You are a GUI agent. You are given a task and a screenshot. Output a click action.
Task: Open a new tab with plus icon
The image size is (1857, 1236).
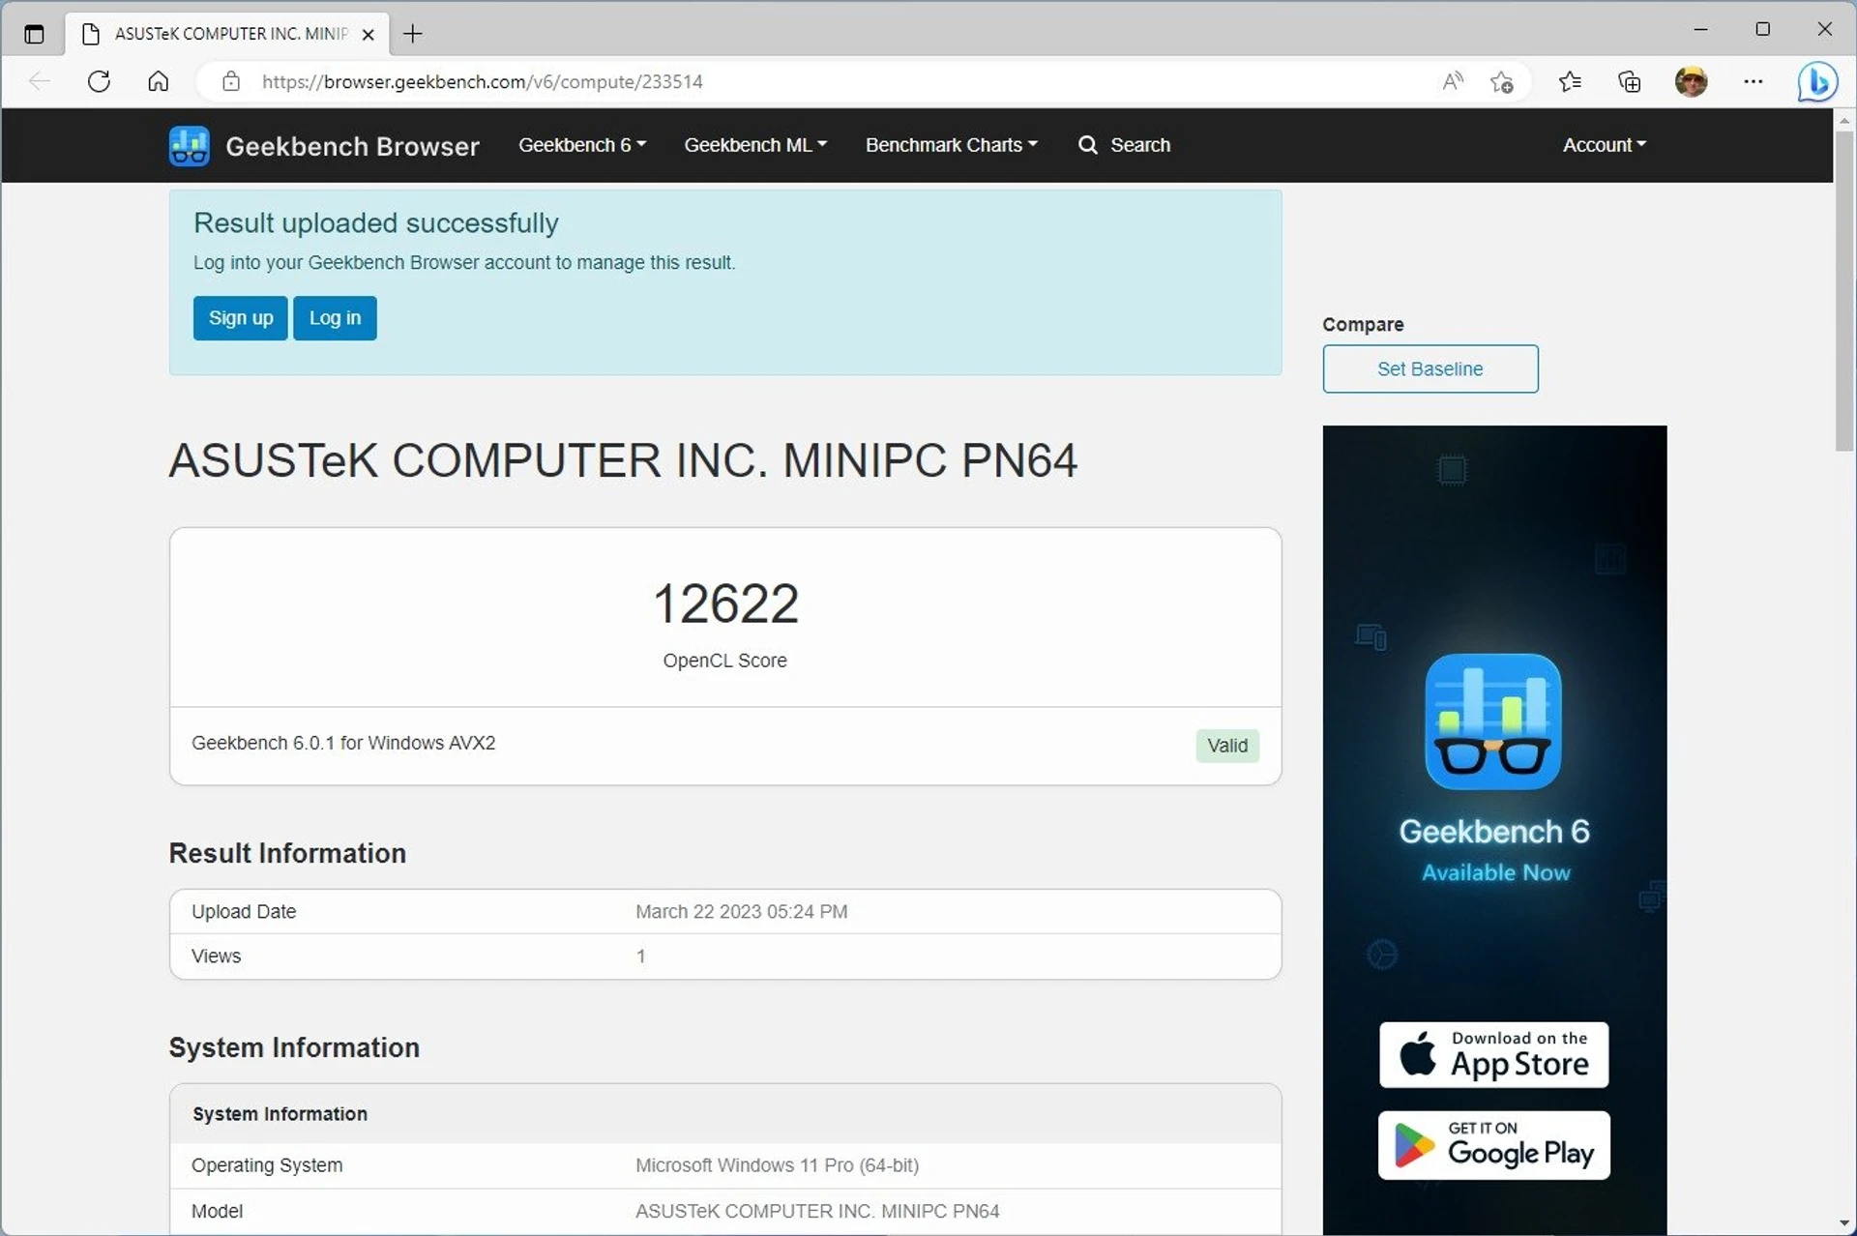413,34
